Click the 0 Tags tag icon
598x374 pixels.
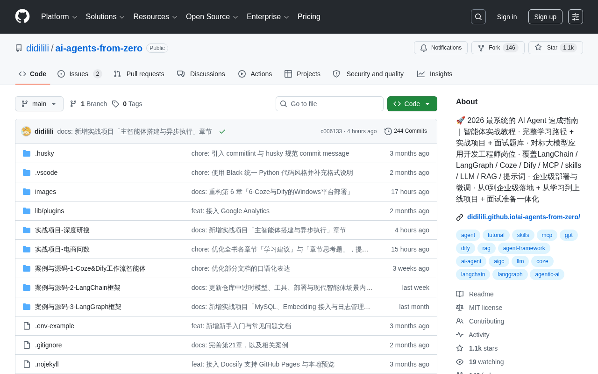click(x=115, y=104)
